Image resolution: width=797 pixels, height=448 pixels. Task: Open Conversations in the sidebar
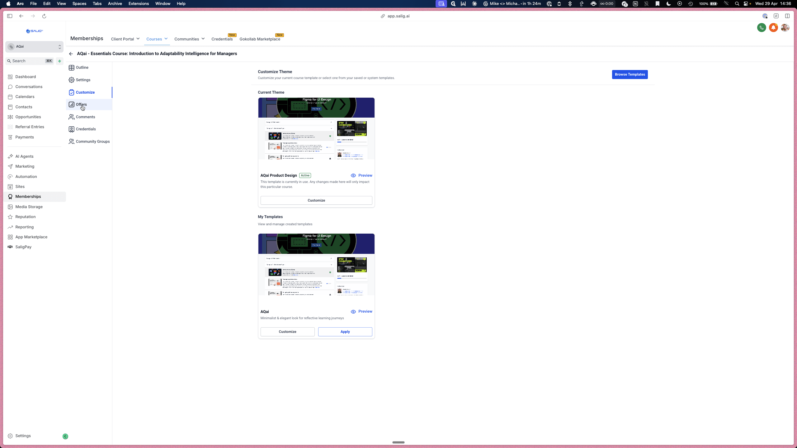(x=29, y=87)
